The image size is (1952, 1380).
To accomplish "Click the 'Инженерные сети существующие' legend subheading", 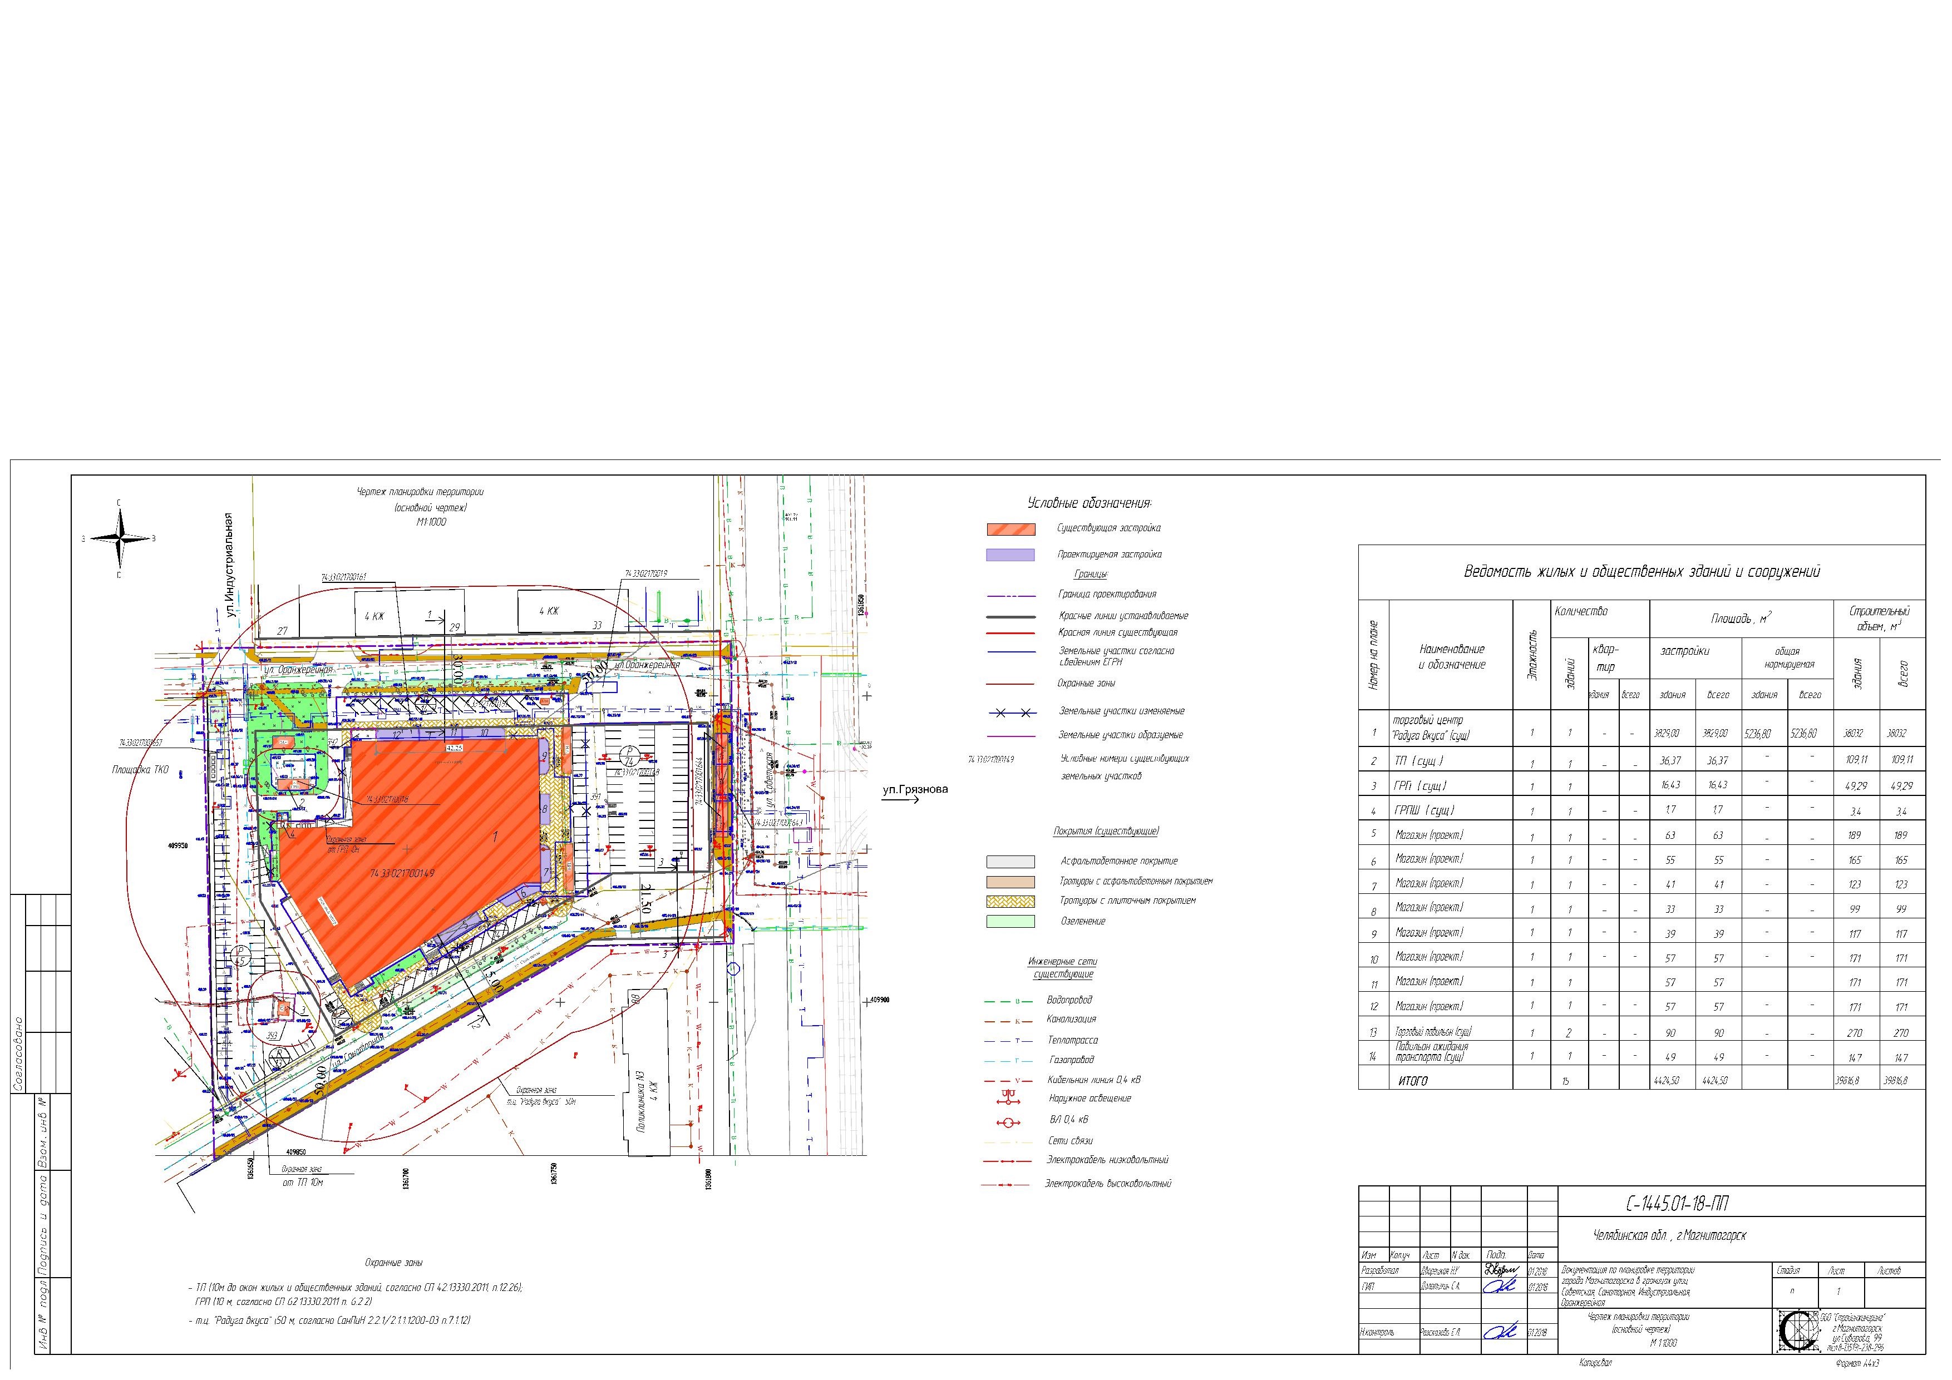I will (1063, 968).
